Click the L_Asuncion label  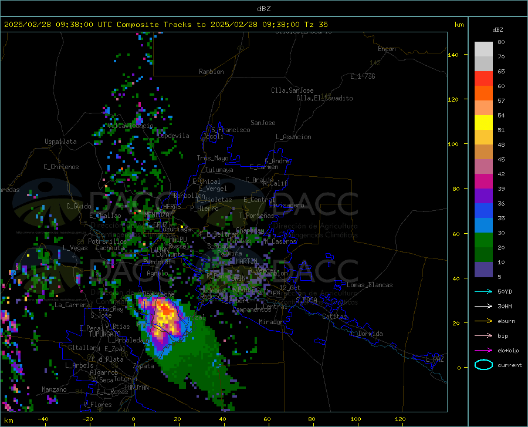(x=293, y=137)
